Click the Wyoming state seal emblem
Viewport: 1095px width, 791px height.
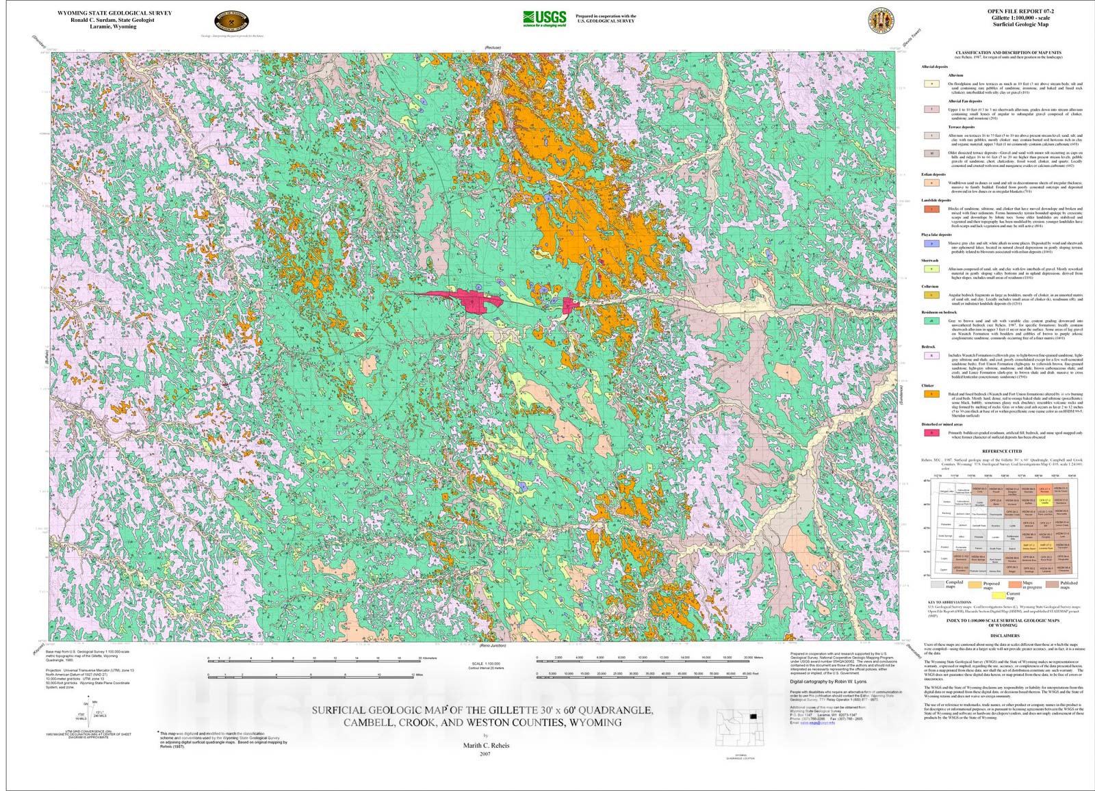879,21
